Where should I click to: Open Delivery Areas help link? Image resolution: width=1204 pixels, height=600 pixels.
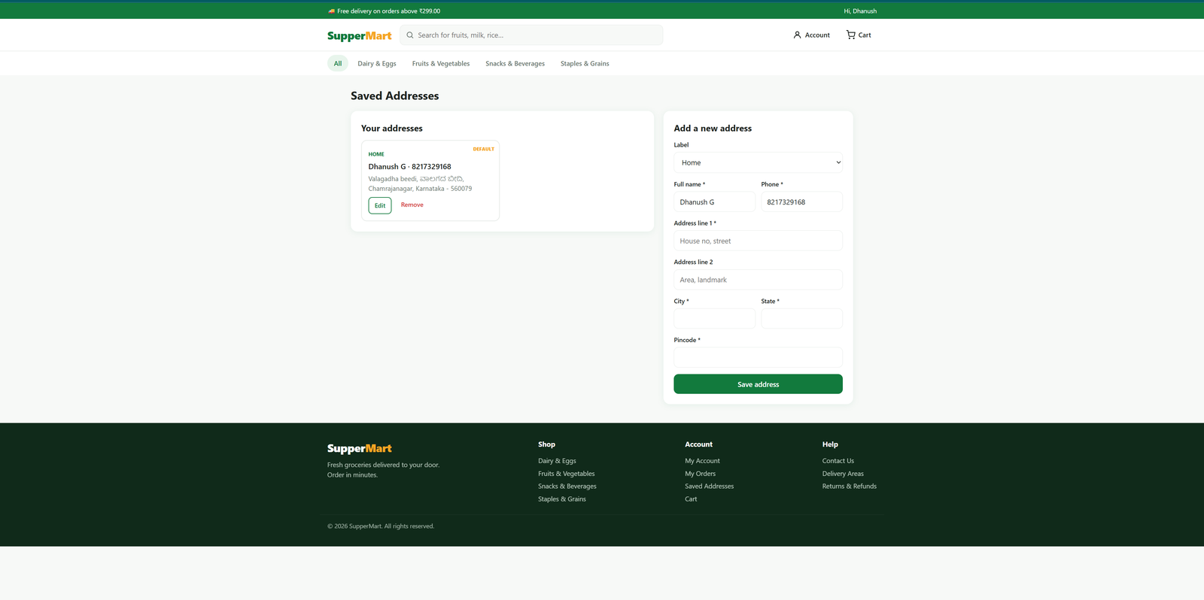tap(843, 474)
